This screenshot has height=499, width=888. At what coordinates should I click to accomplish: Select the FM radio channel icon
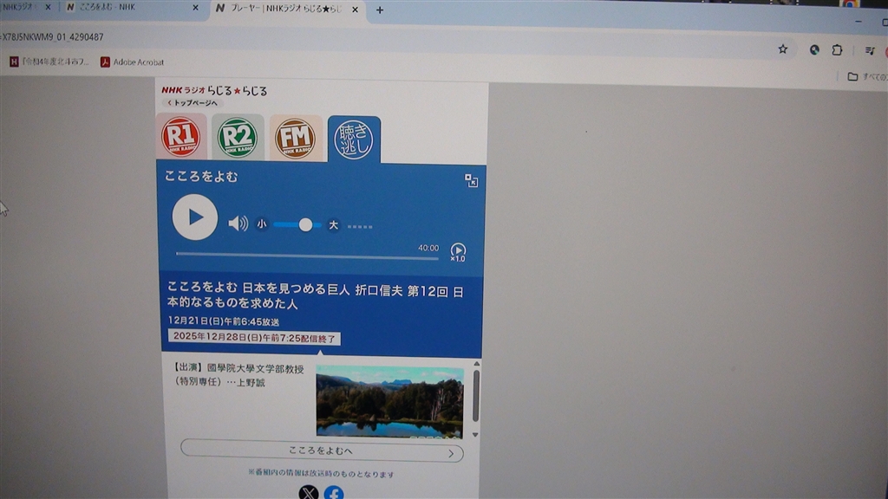pos(295,138)
